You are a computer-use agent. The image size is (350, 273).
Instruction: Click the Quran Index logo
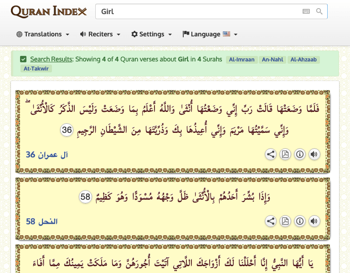49,11
